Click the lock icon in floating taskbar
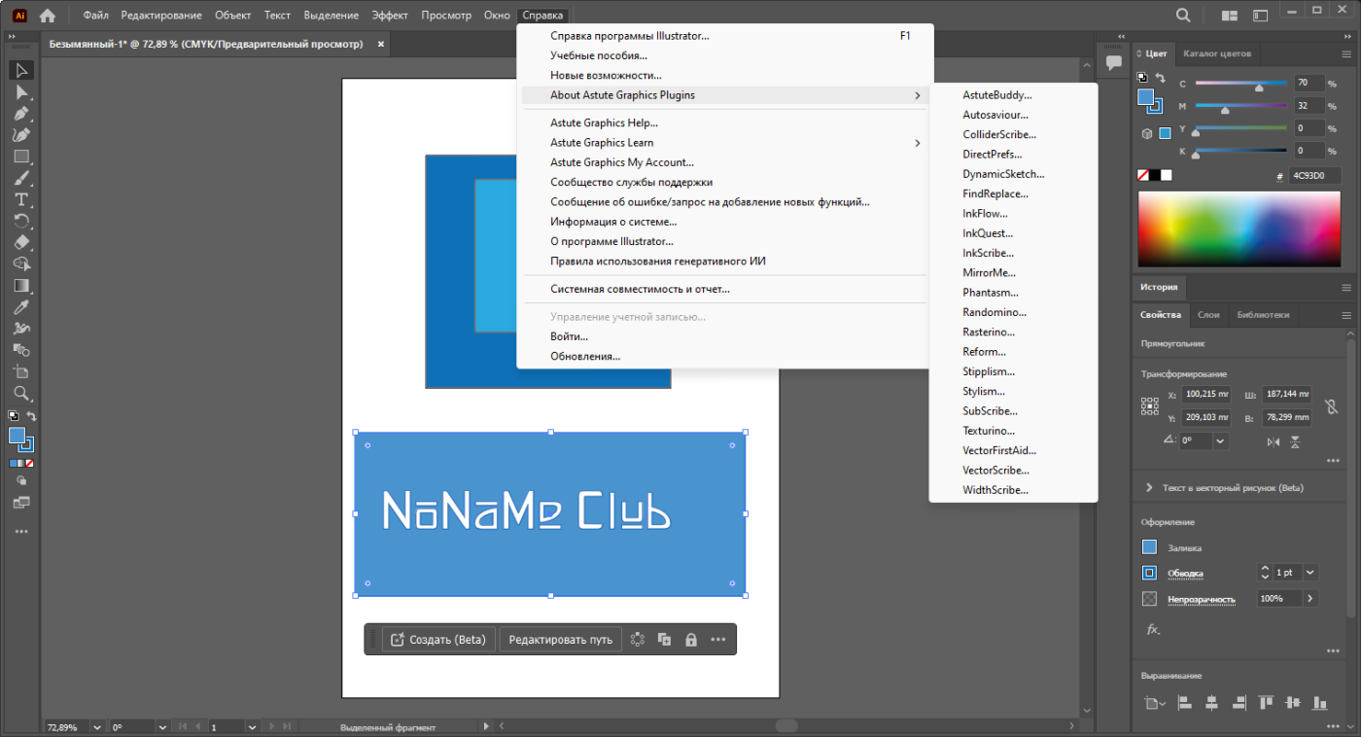 (691, 639)
